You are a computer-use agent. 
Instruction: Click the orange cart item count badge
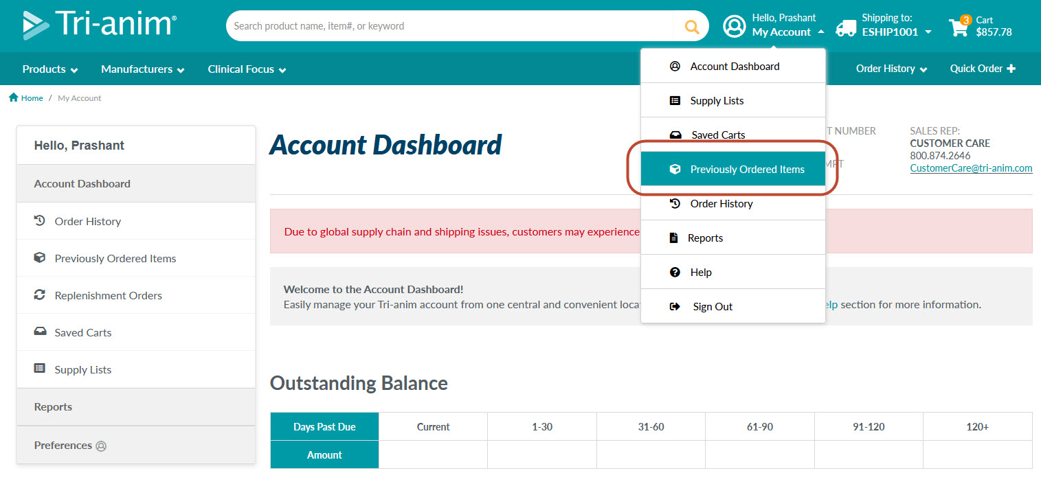966,20
